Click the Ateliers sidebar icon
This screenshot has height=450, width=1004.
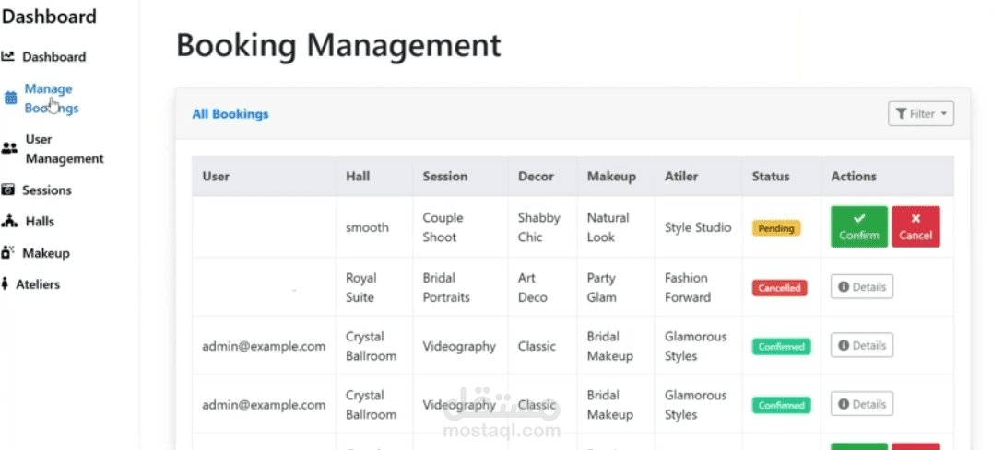click(6, 284)
